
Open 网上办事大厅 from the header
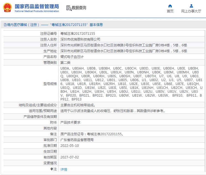coord(191,11)
